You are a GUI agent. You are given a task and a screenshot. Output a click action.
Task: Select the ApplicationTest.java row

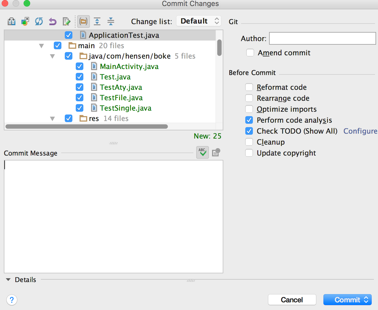[x=110, y=35]
